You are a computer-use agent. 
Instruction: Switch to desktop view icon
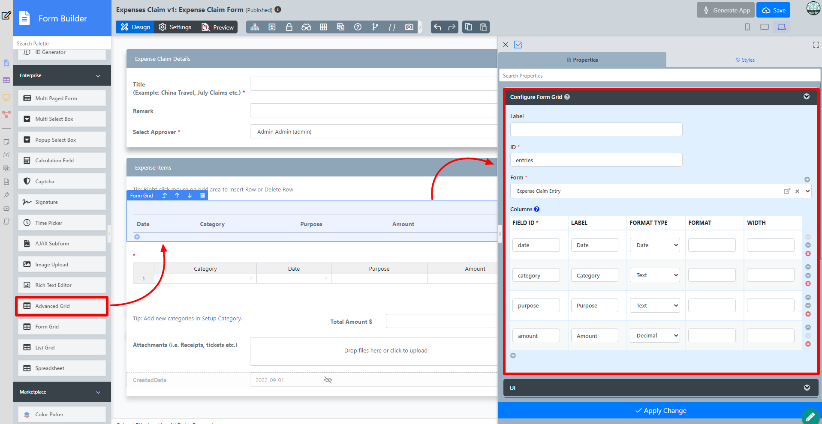tap(782, 27)
